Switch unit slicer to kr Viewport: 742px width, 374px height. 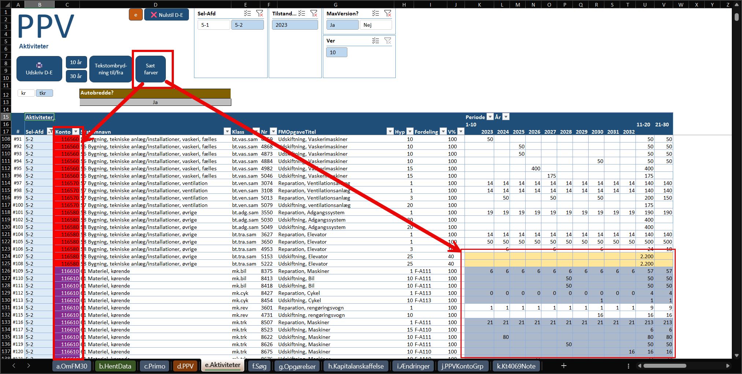click(26, 93)
